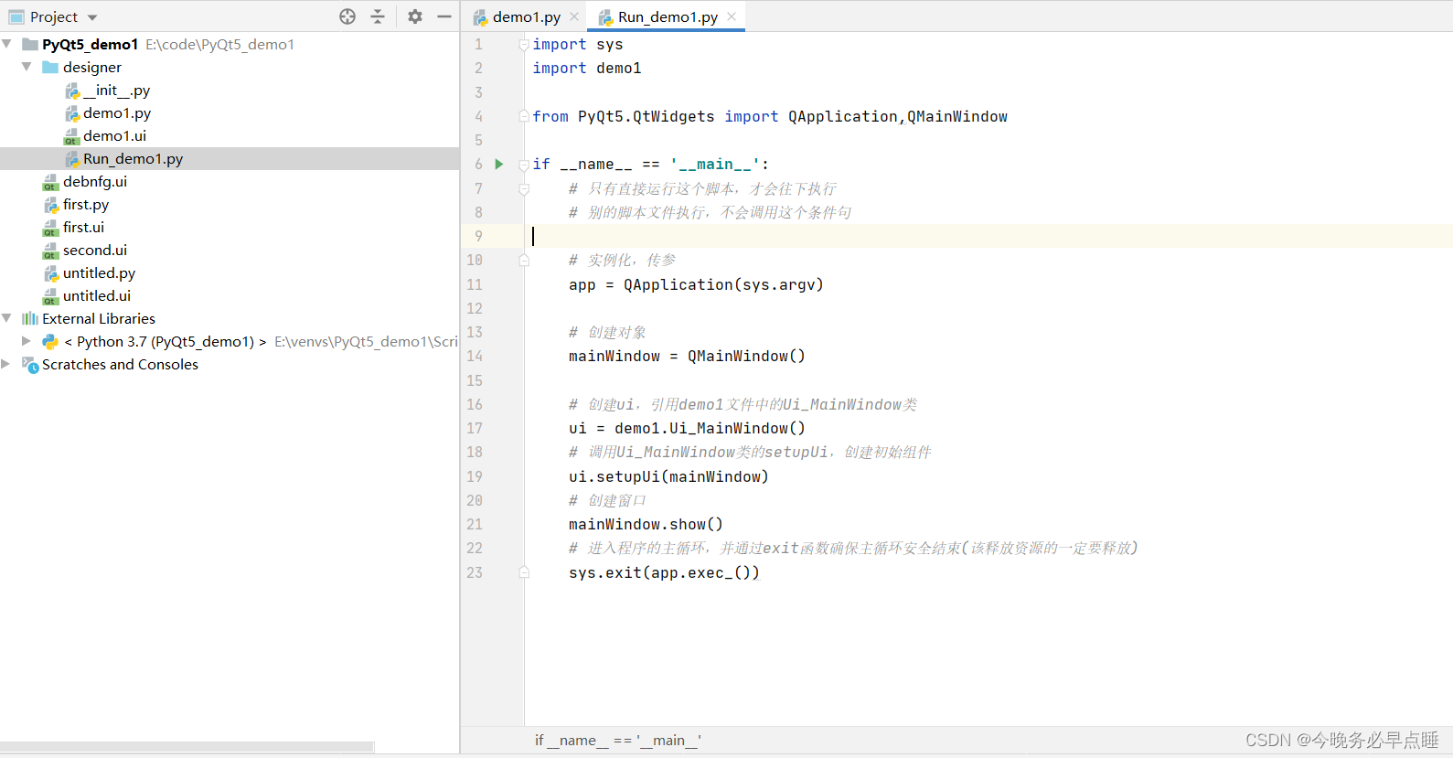This screenshot has width=1453, height=758.
Task: Click the Run_demo1.py file icon in tree
Action: coord(72,159)
